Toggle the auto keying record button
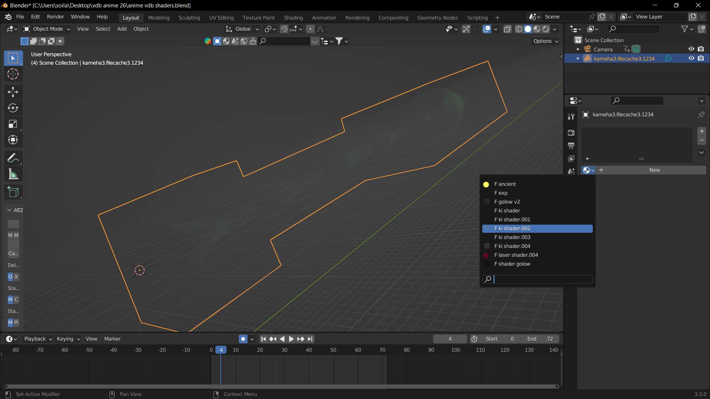The width and height of the screenshot is (710, 399). (243, 339)
